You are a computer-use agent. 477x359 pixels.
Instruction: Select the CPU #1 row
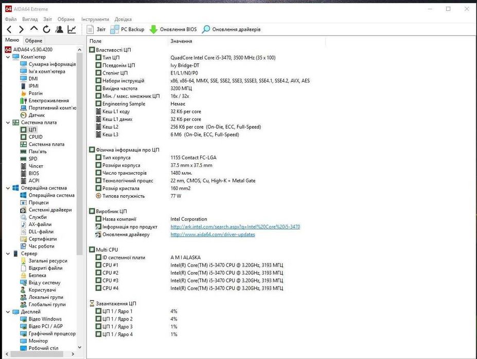tap(189, 265)
